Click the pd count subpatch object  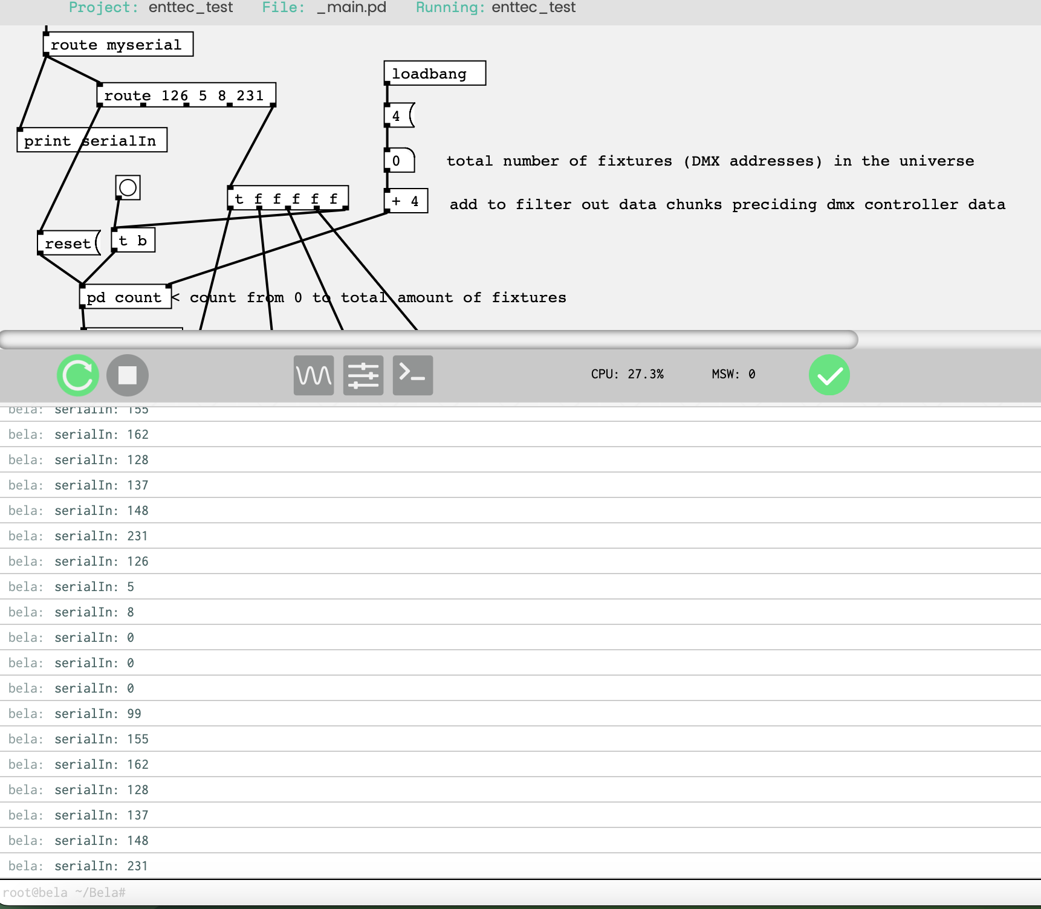coord(125,297)
